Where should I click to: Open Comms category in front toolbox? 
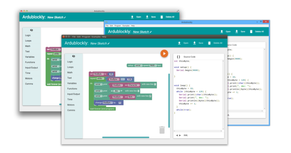click(71, 110)
